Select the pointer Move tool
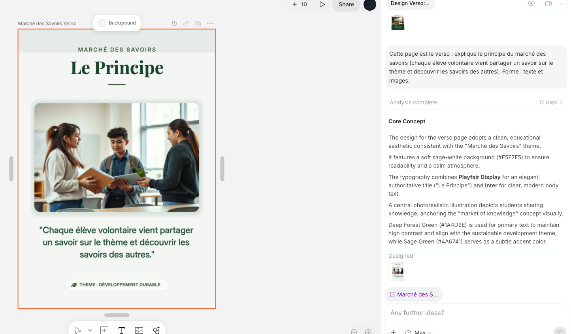The image size is (571, 334). tap(78, 330)
